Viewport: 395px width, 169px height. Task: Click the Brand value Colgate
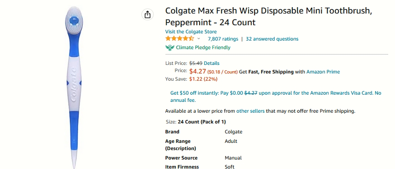coord(234,132)
